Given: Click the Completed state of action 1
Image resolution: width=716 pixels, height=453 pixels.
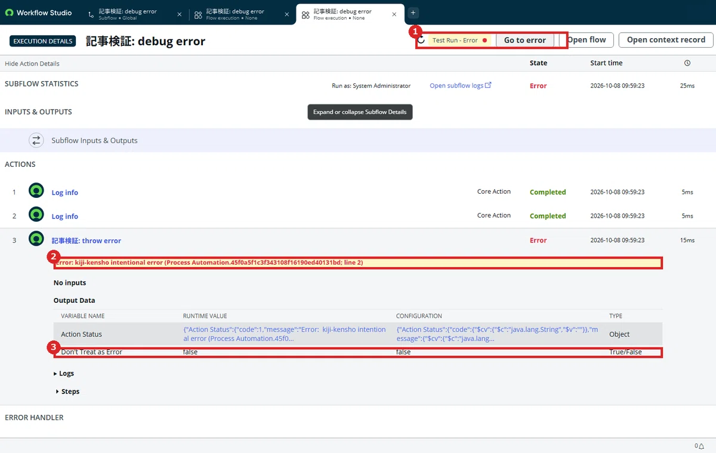Looking at the screenshot, I should [548, 192].
